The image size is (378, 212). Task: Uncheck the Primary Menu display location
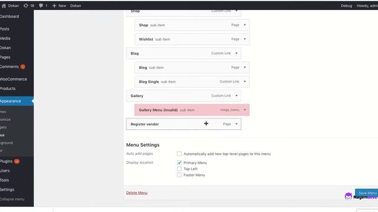pos(179,163)
